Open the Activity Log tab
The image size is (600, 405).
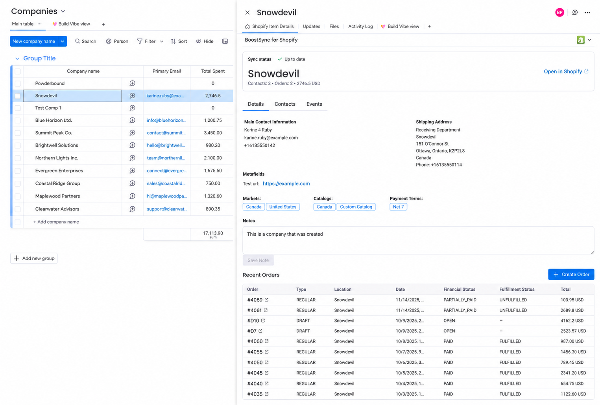point(360,26)
